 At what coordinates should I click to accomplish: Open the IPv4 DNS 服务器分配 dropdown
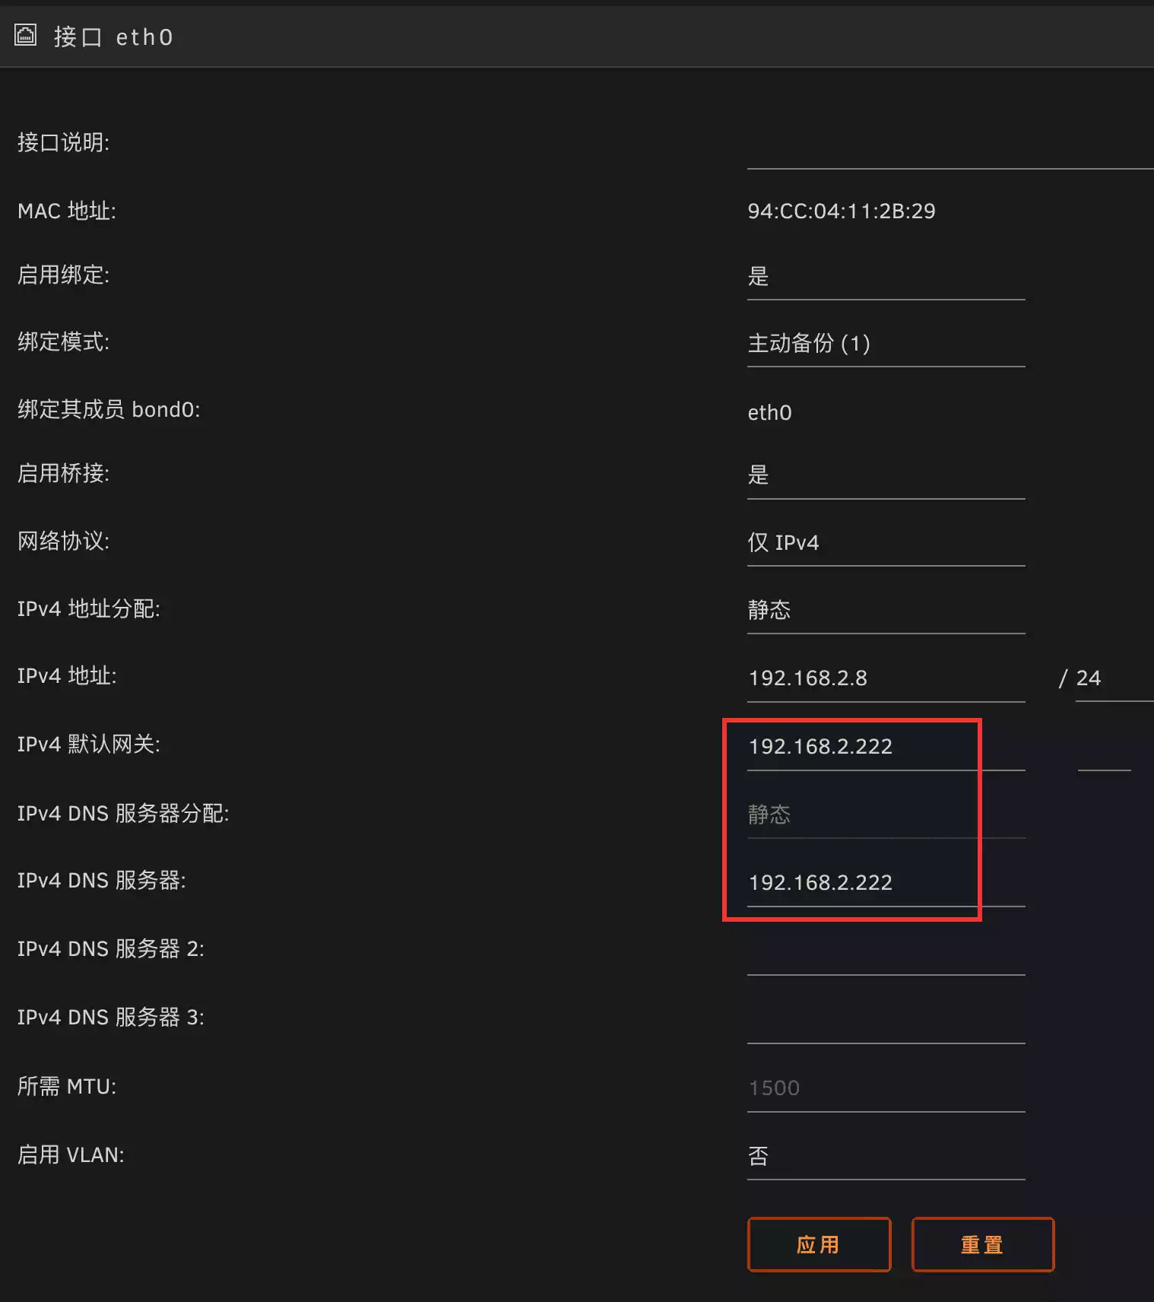tap(885, 815)
